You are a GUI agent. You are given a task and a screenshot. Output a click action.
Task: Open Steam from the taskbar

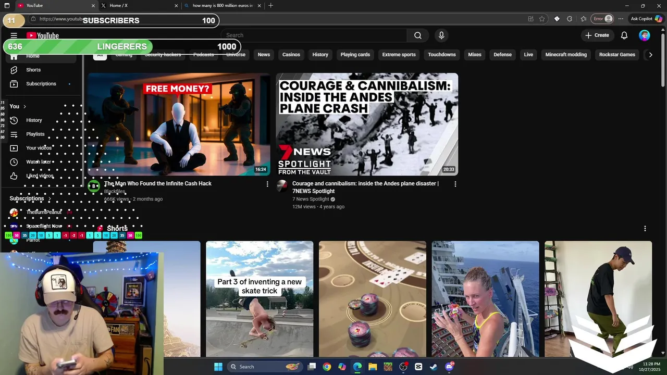(434, 367)
